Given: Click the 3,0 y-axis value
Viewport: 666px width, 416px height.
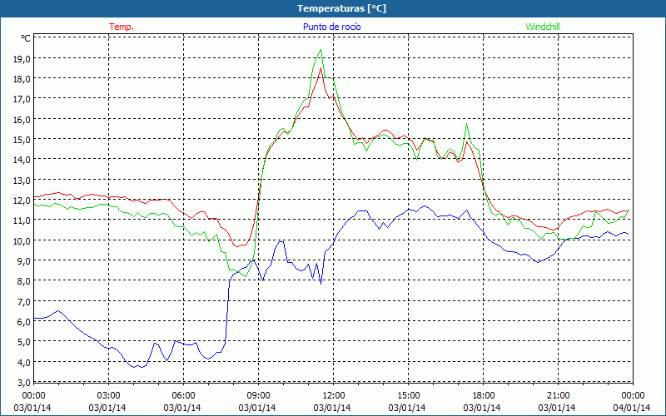Looking at the screenshot, I should click(24, 383).
